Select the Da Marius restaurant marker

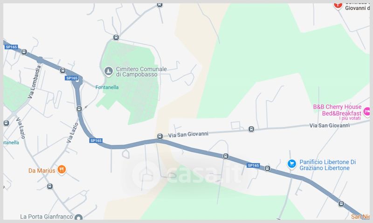pos(62,170)
